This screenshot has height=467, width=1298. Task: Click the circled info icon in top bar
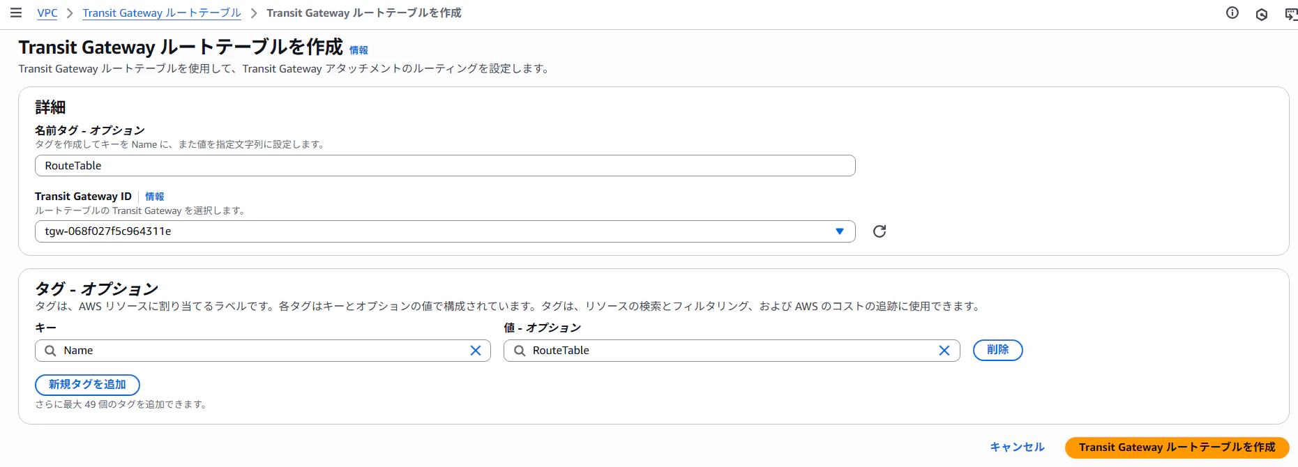tap(1232, 13)
